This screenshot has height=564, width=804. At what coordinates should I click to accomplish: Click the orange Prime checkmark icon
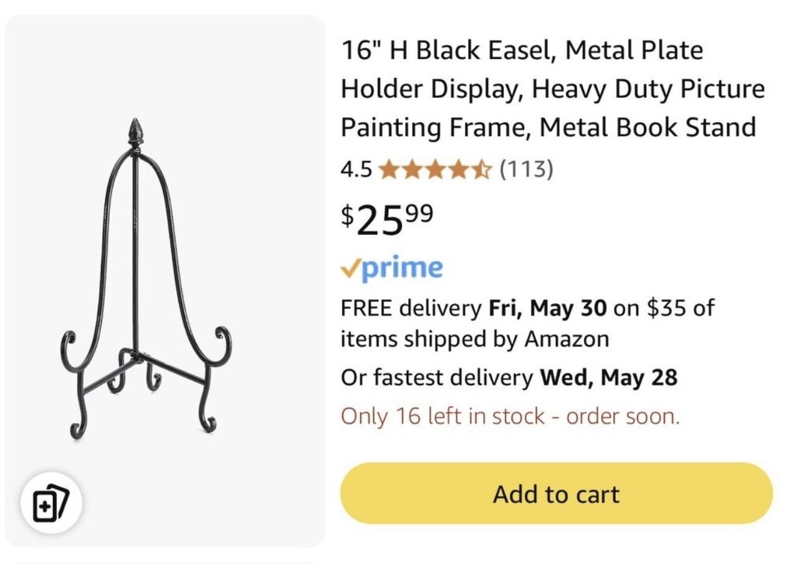tap(349, 268)
